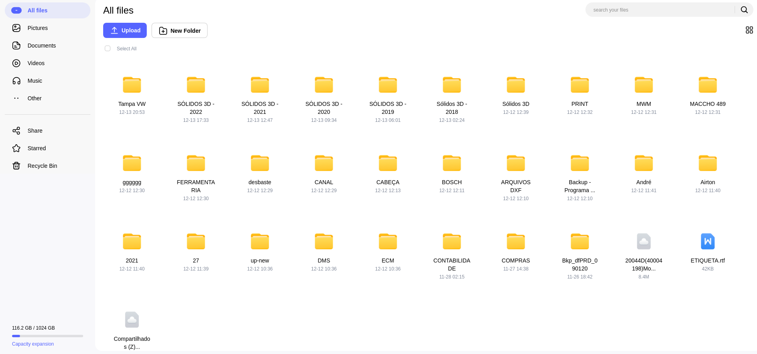
Task: Open the Videos category icon
Action: pyautogui.click(x=16, y=63)
